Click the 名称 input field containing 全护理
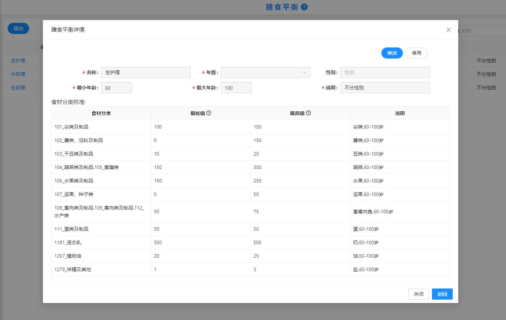 (x=146, y=72)
